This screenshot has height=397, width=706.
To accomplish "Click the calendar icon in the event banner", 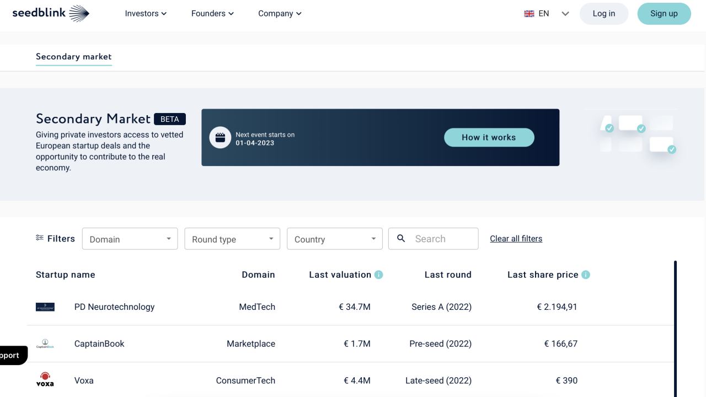I will point(220,137).
